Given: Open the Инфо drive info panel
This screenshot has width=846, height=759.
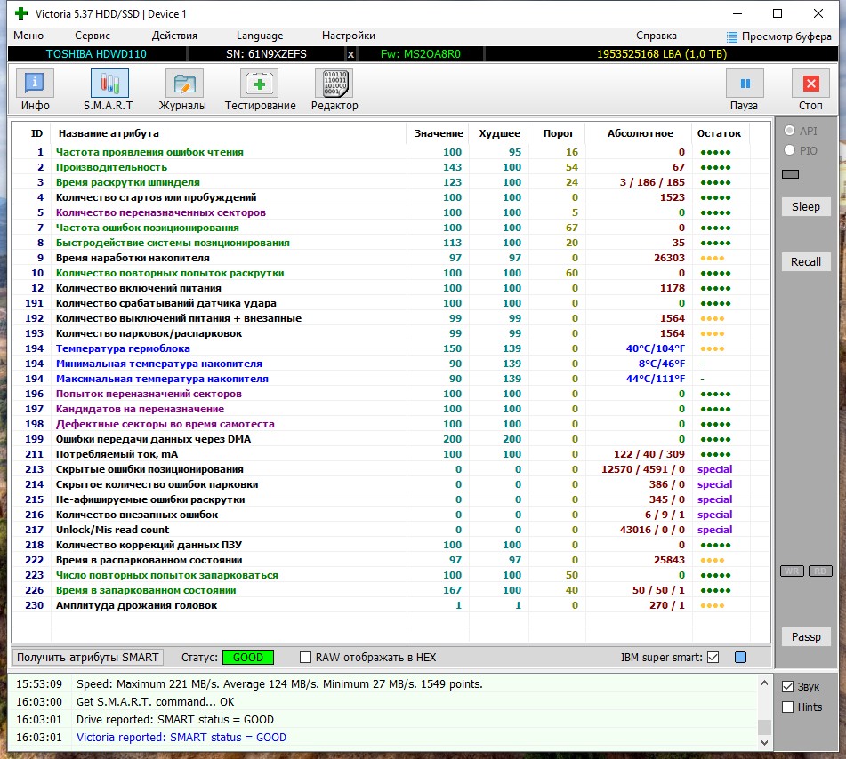Looking at the screenshot, I should coord(35,84).
